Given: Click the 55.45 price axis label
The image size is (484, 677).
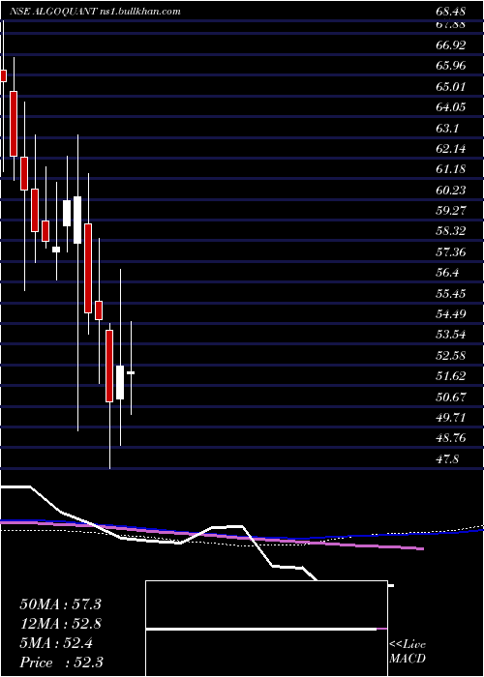Looking at the screenshot, I should [451, 294].
